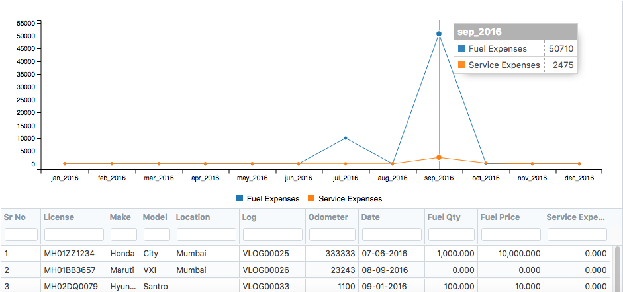The image size is (623, 292).
Task: Click the blue Fuel Expenses legend swatch
Action: (x=240, y=198)
